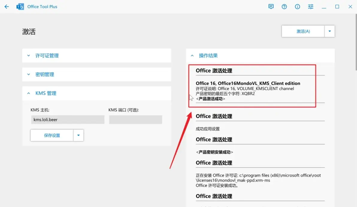The width and height of the screenshot is (357, 207).
Task: Expand the 密钥管理 section
Action: tap(96, 74)
